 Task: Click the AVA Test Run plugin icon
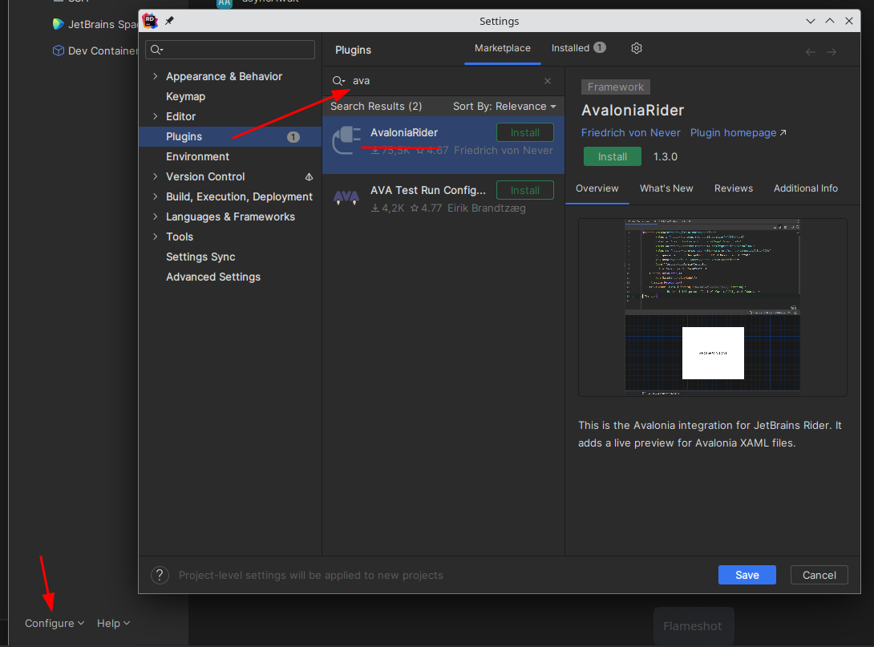(346, 197)
